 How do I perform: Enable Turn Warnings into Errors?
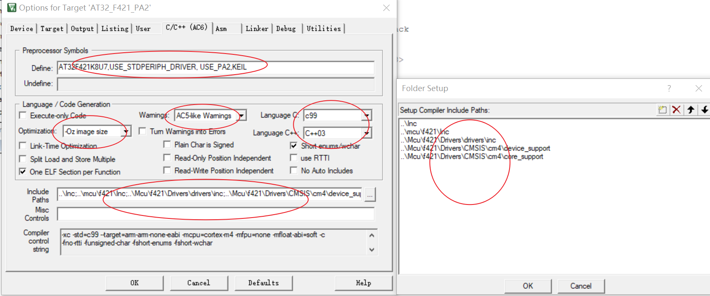pyautogui.click(x=142, y=131)
